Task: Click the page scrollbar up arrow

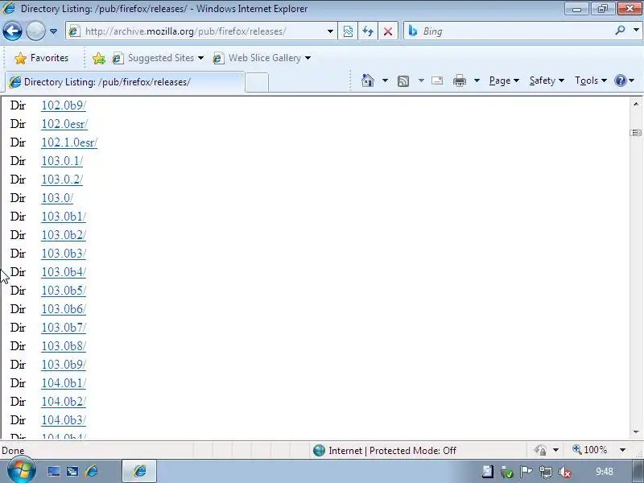Action: pyautogui.click(x=636, y=104)
